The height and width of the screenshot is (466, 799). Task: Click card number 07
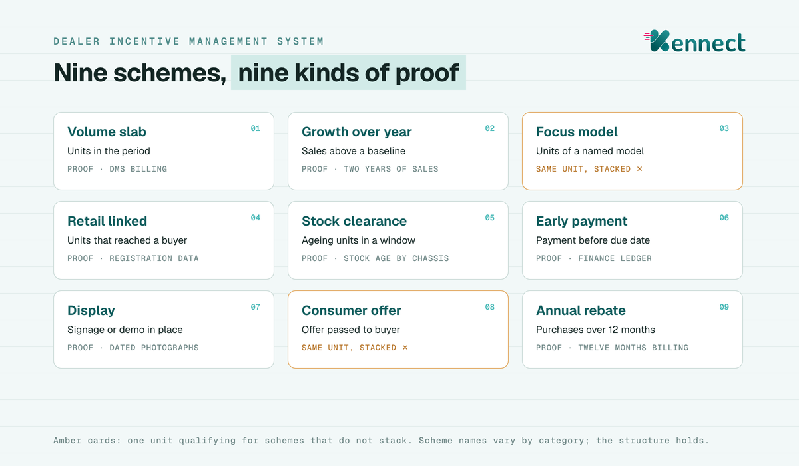coord(256,307)
